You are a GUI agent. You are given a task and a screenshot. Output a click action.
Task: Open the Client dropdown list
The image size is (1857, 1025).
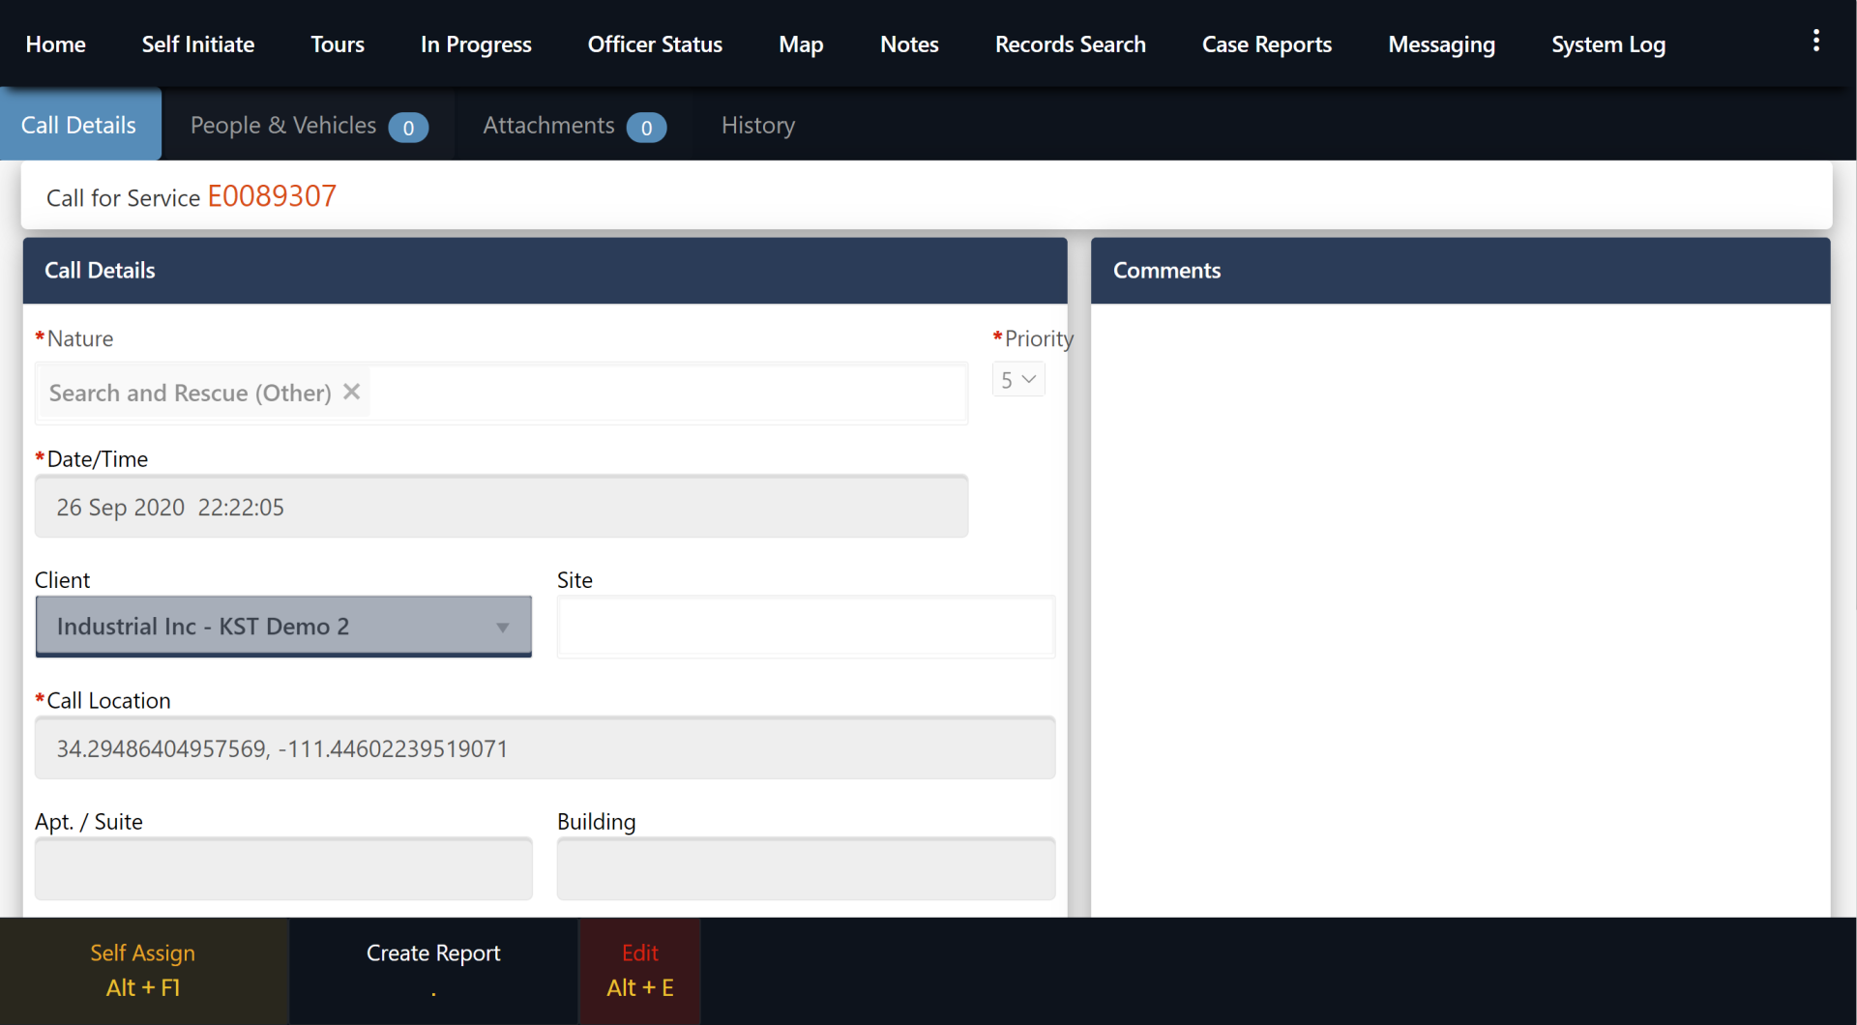(283, 627)
